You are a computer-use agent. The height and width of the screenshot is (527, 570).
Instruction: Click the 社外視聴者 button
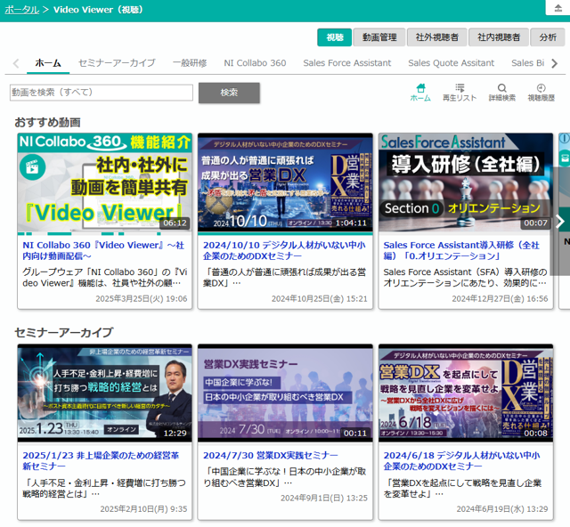click(437, 37)
